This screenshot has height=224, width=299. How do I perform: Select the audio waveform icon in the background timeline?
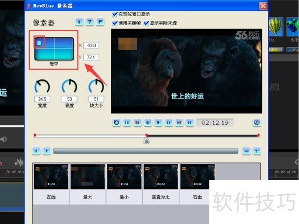pyautogui.click(x=19, y=162)
